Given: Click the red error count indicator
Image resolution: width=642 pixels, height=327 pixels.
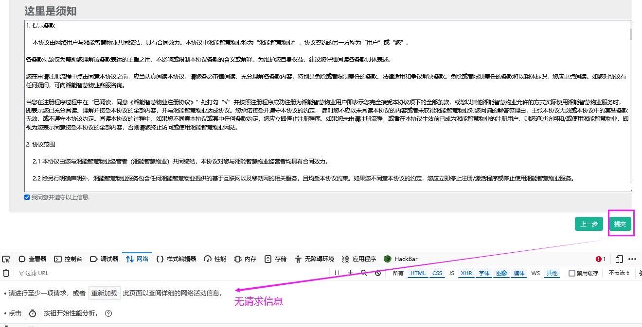Looking at the screenshot, I should [x=601, y=259].
